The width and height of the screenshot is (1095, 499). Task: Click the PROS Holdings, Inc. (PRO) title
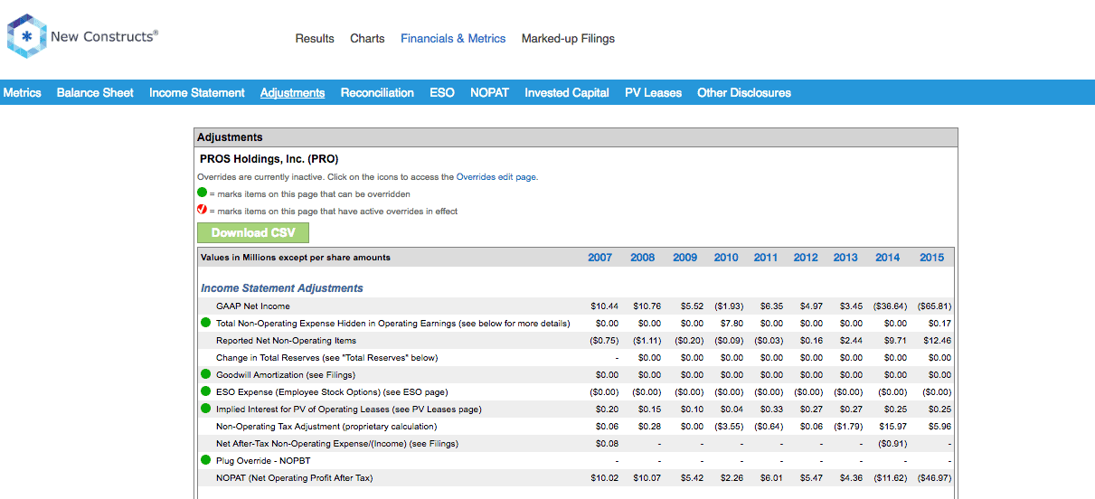(x=269, y=159)
